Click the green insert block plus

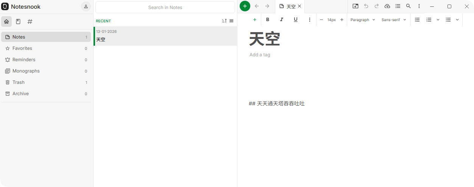[254, 20]
